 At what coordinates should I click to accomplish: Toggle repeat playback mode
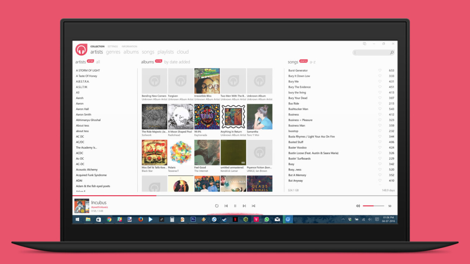(x=217, y=206)
